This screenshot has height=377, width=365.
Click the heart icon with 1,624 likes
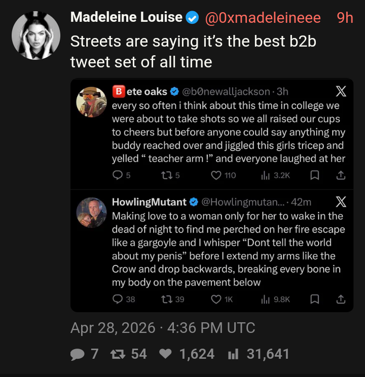(165, 354)
